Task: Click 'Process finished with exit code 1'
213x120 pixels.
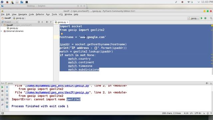Action: [x=40, y=106]
